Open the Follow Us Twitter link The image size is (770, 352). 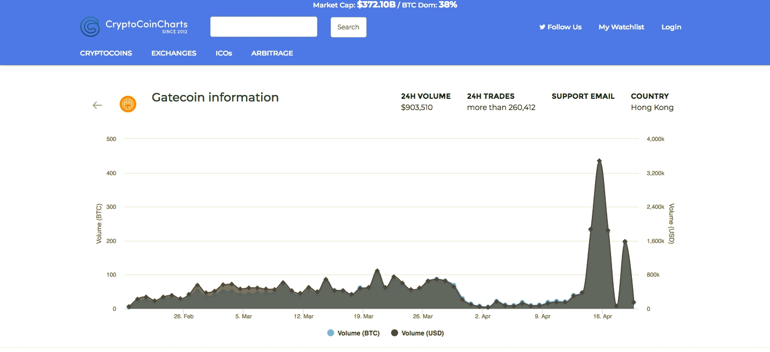tap(560, 27)
